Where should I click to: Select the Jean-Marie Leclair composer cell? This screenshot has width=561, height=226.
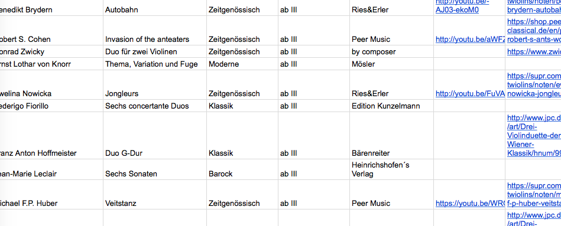click(x=51, y=169)
